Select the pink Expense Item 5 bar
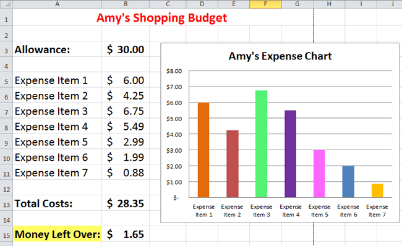Screen dimensions: 402x246 319,174
